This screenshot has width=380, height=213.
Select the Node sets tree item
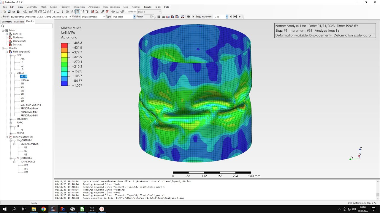[x=18, y=37]
